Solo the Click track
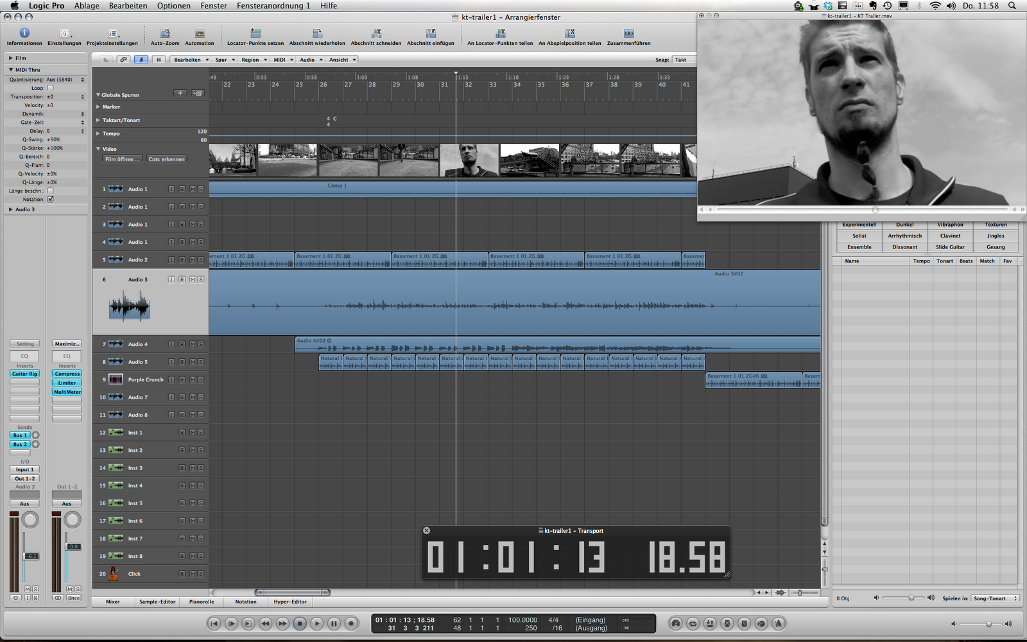Image resolution: width=1027 pixels, height=642 pixels. point(201,574)
